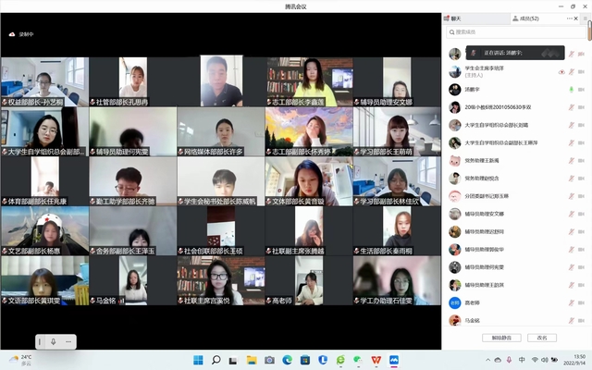The height and width of the screenshot is (370, 592).
Task: Open Tencent Meeting icon in the taskbar
Action: 394,359
